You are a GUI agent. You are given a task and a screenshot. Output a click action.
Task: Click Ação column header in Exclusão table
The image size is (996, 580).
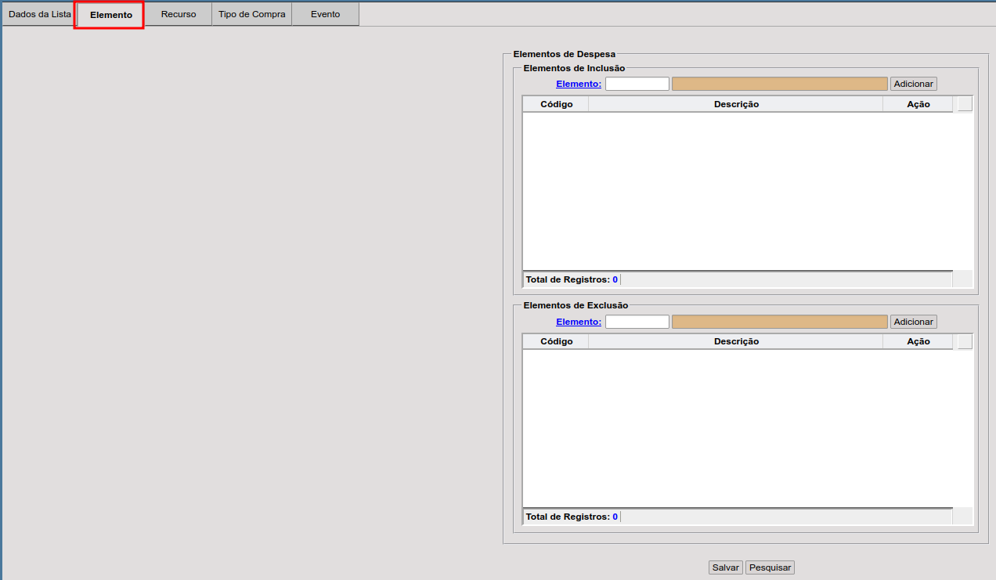pos(918,341)
